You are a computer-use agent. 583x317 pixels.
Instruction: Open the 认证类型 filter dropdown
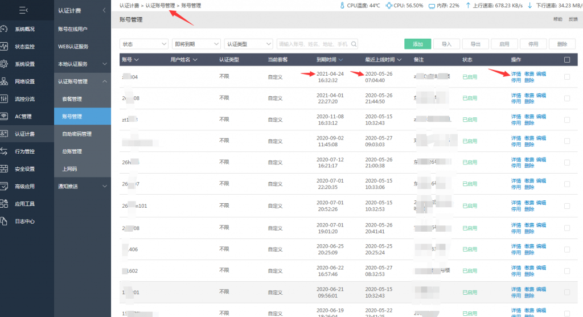249,44
